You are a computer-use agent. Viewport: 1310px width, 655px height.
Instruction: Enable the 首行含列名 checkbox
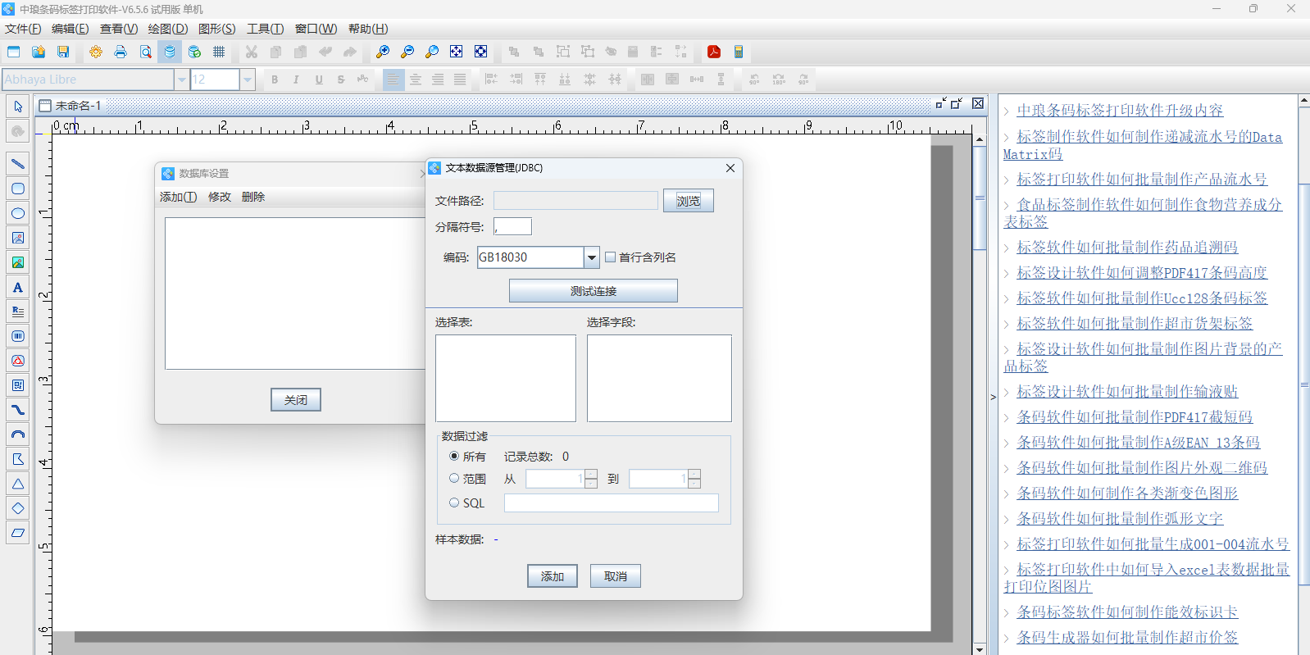tap(610, 257)
